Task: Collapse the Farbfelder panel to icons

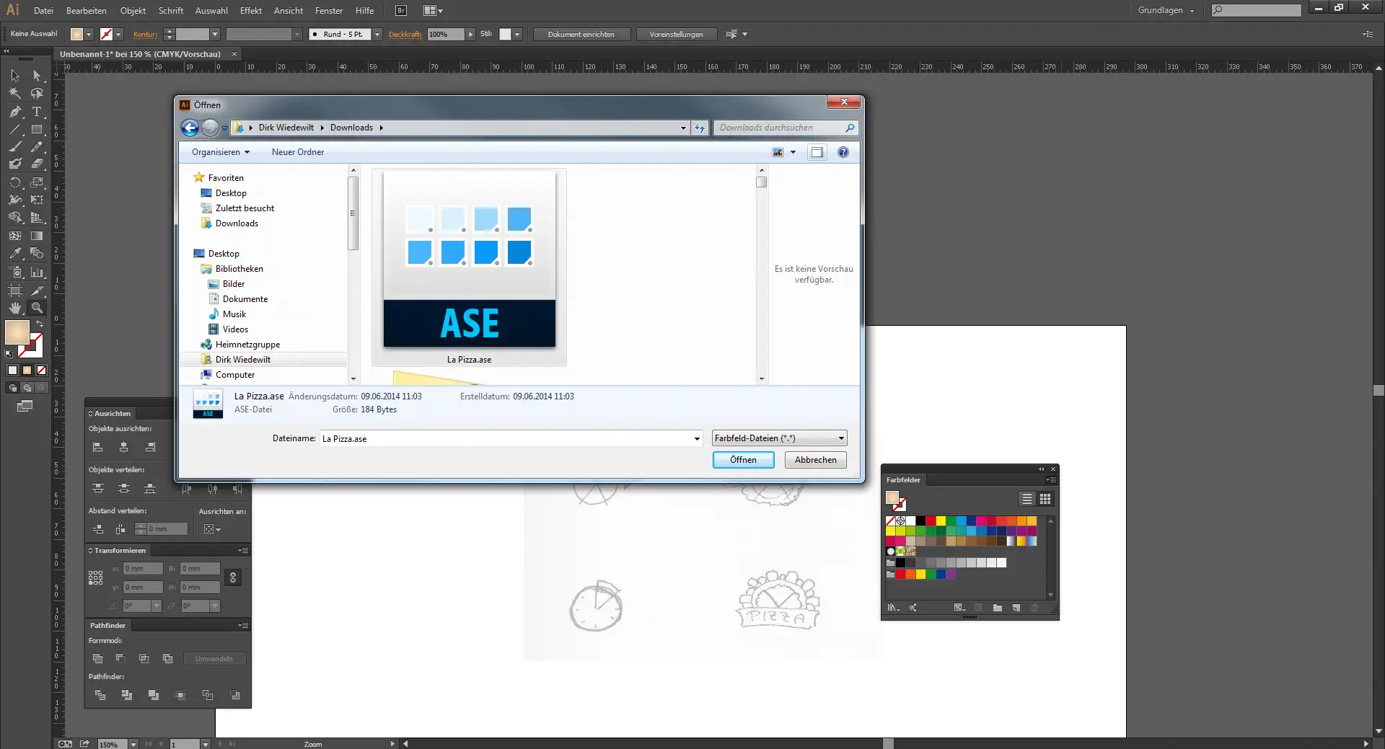Action: [x=1041, y=469]
